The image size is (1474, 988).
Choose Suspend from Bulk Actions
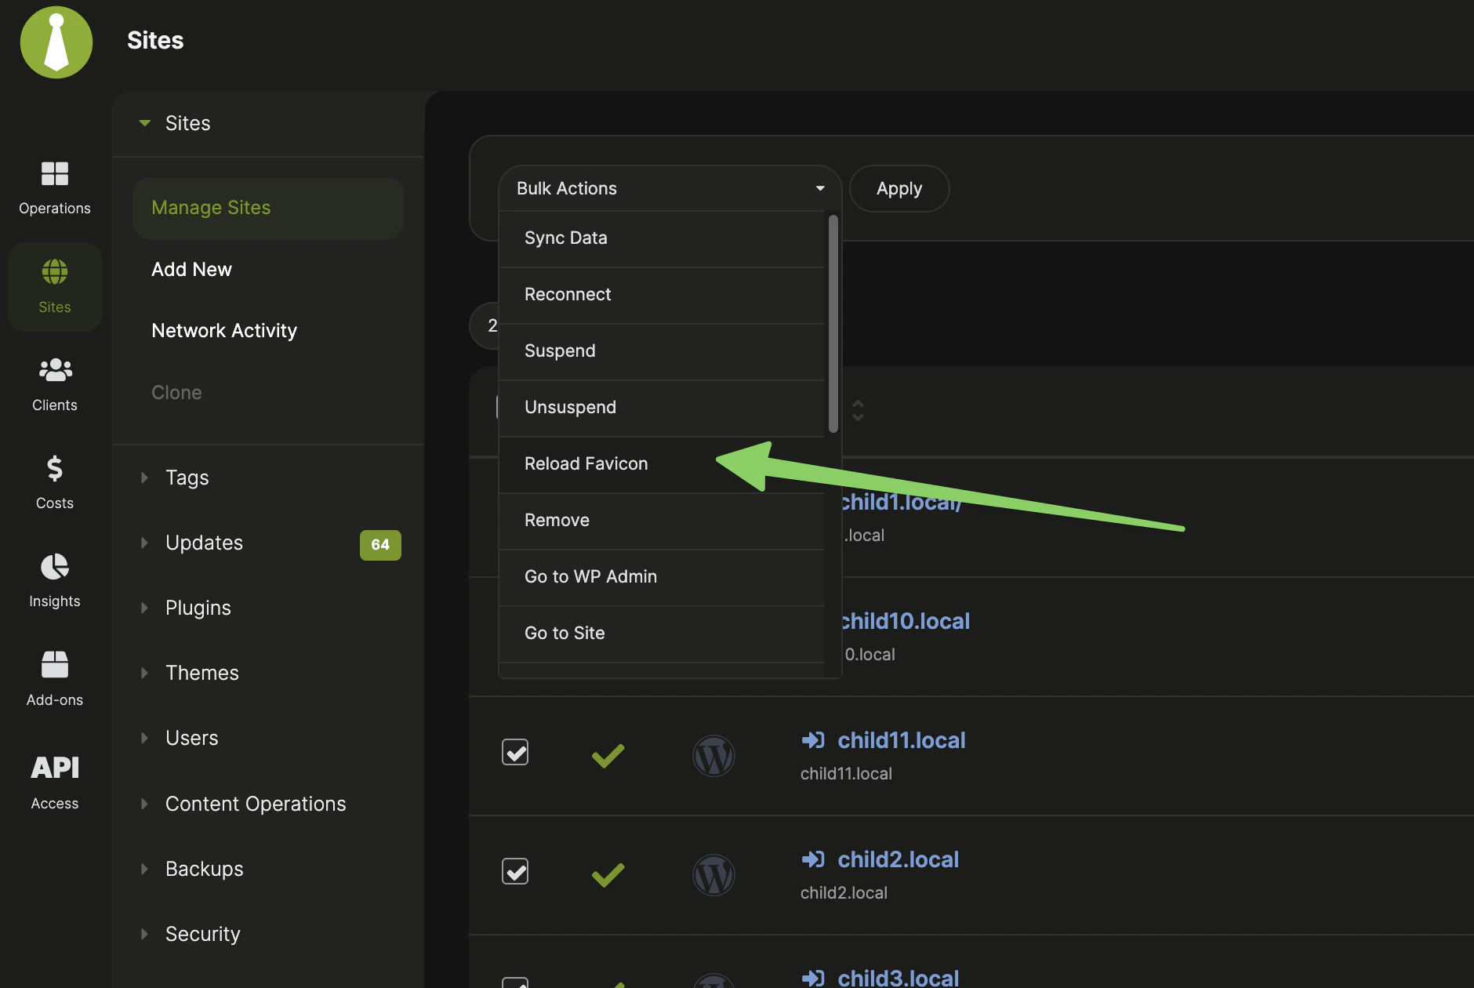[x=662, y=351]
